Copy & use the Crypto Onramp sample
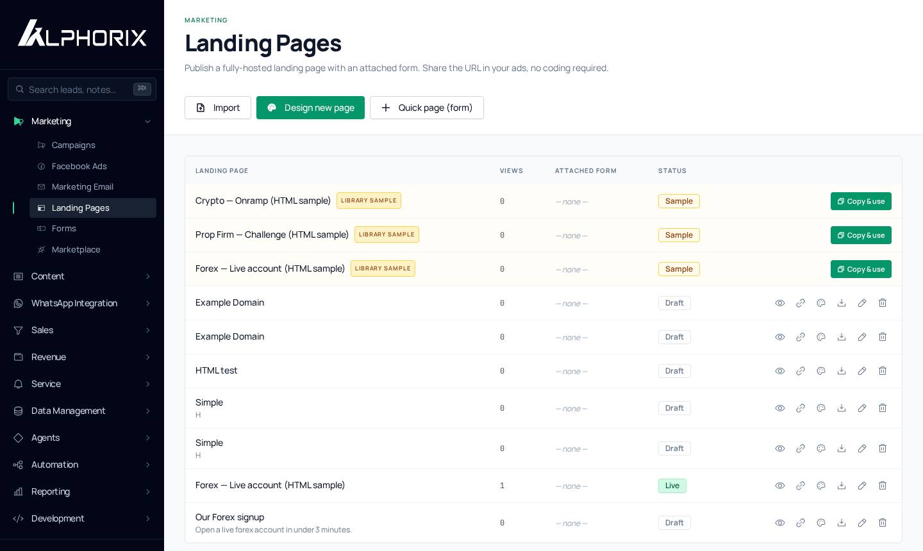The height and width of the screenshot is (551, 923). [861, 201]
